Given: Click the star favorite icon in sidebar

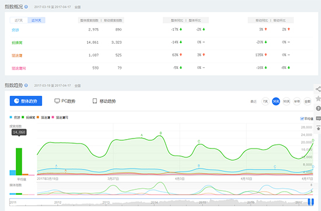Looking at the screenshot, I should coord(318,99).
